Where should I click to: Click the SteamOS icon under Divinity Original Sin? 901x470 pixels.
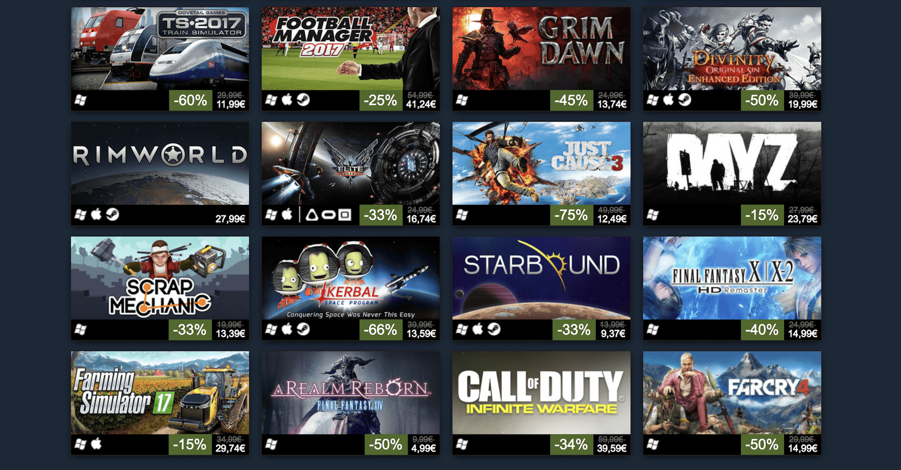685,100
